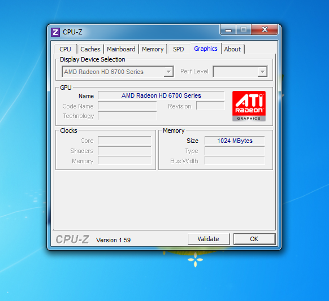Switch to the About tab
The width and height of the screenshot is (329, 301).
(x=232, y=49)
